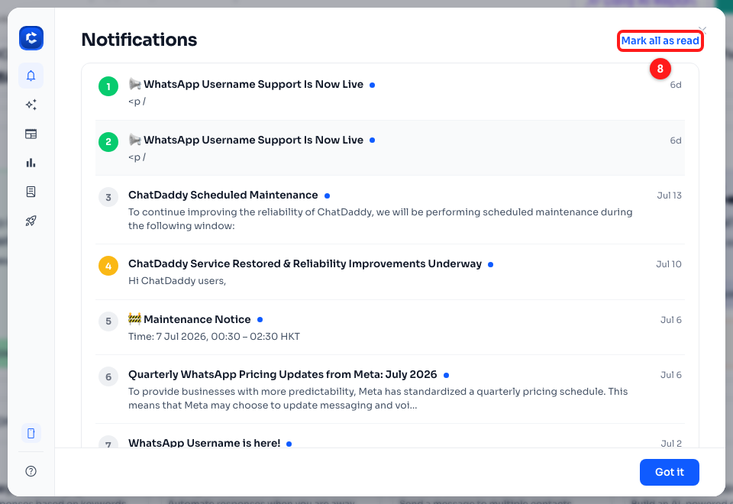Open Quarterly WhatsApp Pricing Updates from Meta notification
The width and height of the screenshot is (733, 504).
(x=390, y=389)
